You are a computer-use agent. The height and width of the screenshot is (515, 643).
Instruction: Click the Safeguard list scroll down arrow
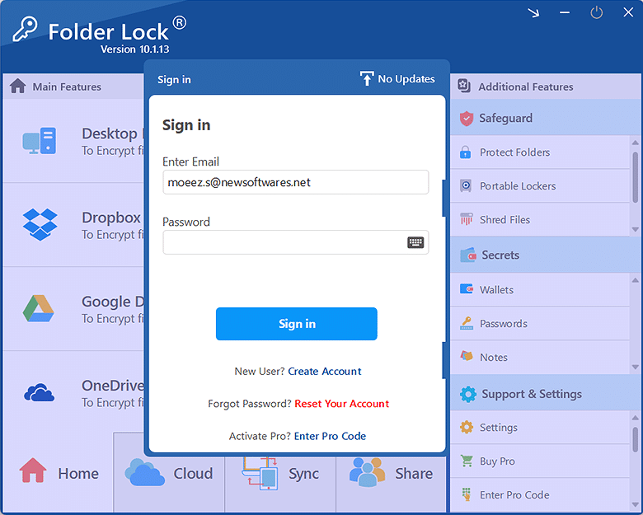point(635,229)
